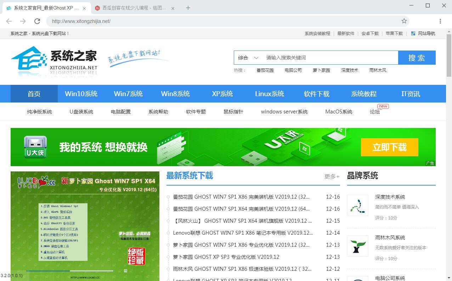This screenshot has height=281, width=452.
Task: Close the 西瓜创客 tab
Action: pyautogui.click(x=173, y=8)
